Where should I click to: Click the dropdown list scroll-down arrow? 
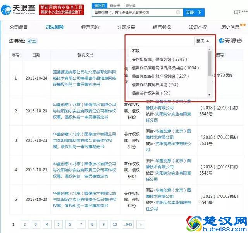(209, 94)
